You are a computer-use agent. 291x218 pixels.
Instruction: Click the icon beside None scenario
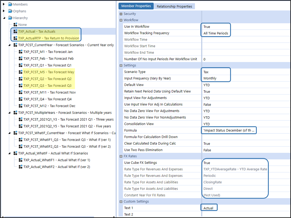pos(15,25)
